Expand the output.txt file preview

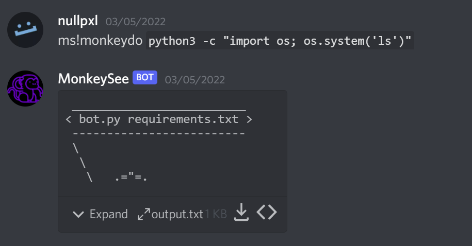click(101, 214)
